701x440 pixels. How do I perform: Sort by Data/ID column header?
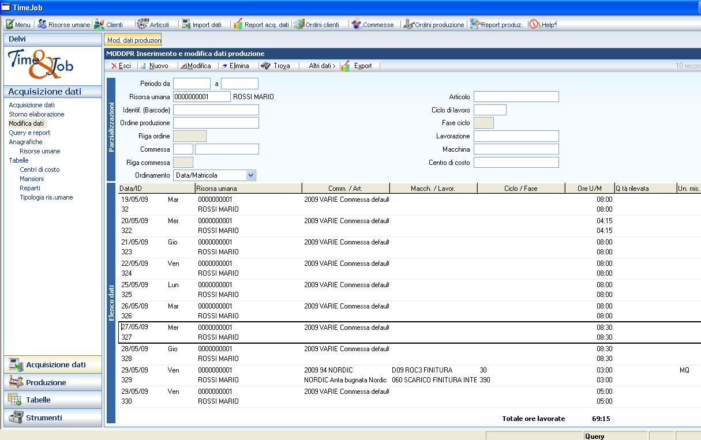click(x=156, y=188)
